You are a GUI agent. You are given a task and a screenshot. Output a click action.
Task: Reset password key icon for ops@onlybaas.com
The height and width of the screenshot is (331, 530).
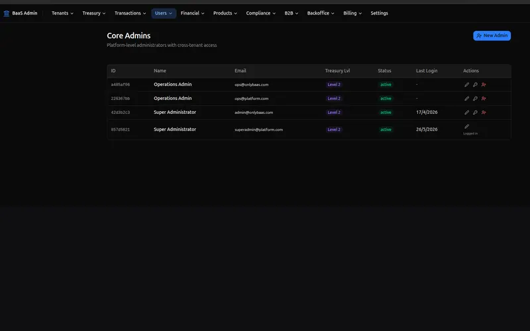click(475, 85)
